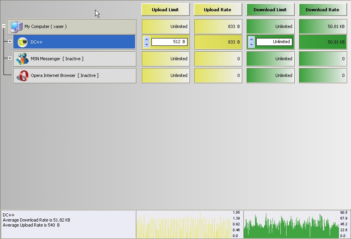Click MSN Messenger upload limit Unlimited cell
Screen dimensions: 351x239
165,59
